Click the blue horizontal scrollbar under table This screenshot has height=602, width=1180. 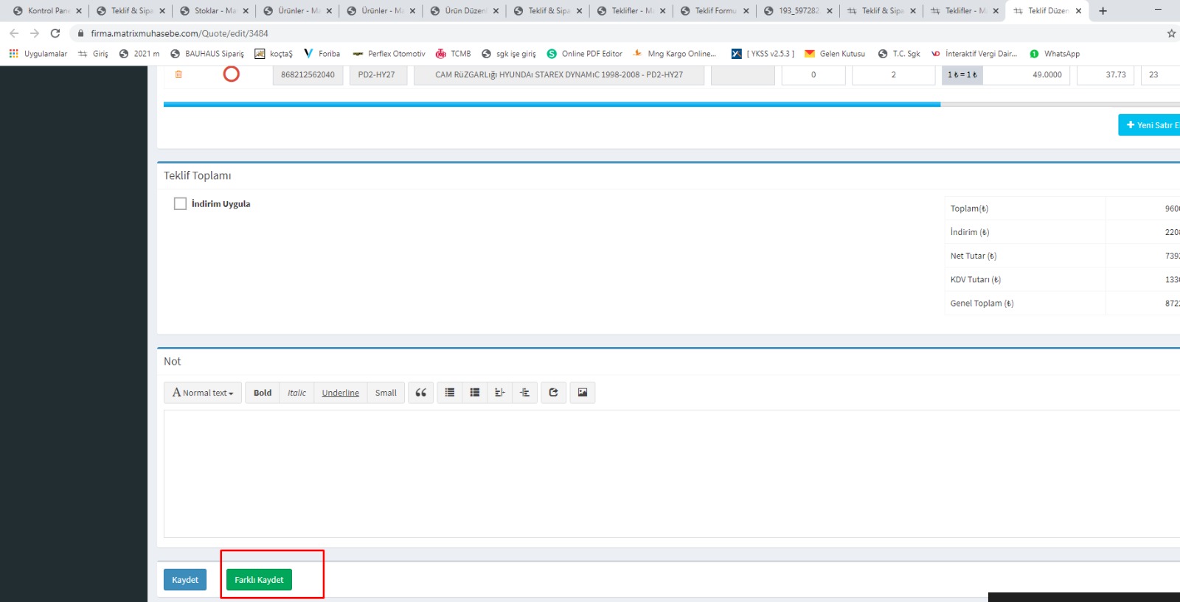click(x=552, y=105)
